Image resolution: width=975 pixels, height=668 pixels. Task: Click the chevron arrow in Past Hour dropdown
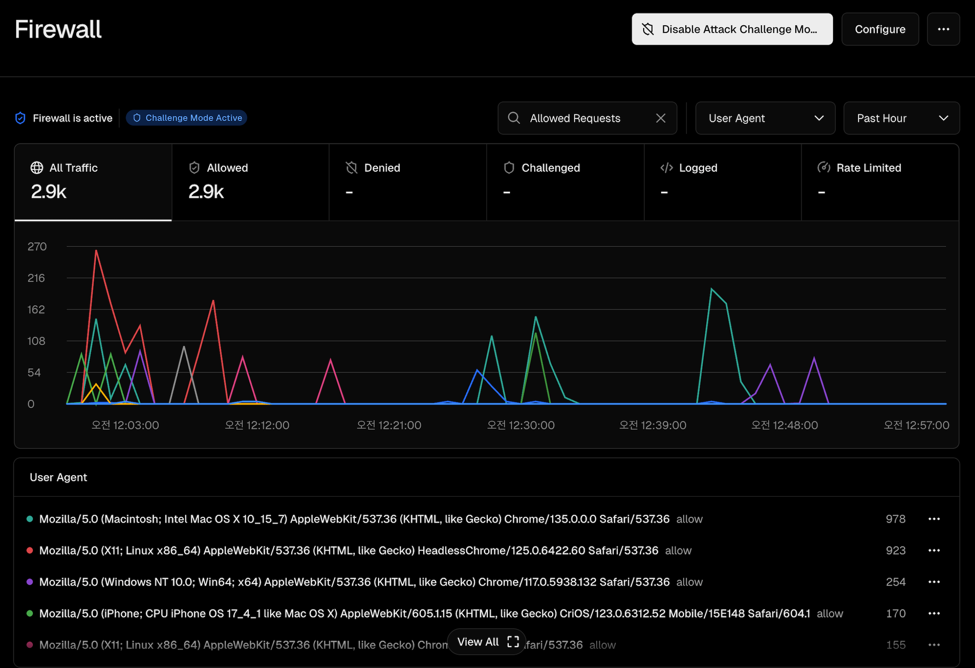tap(944, 118)
